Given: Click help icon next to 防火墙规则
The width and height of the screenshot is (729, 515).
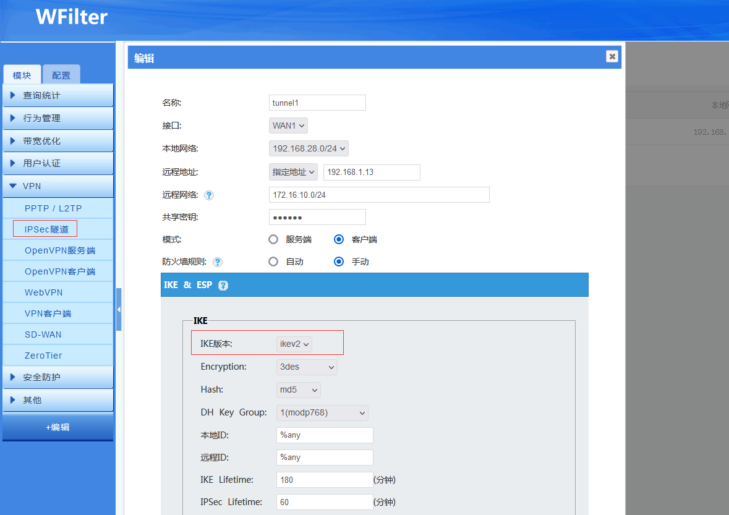Looking at the screenshot, I should (x=218, y=262).
